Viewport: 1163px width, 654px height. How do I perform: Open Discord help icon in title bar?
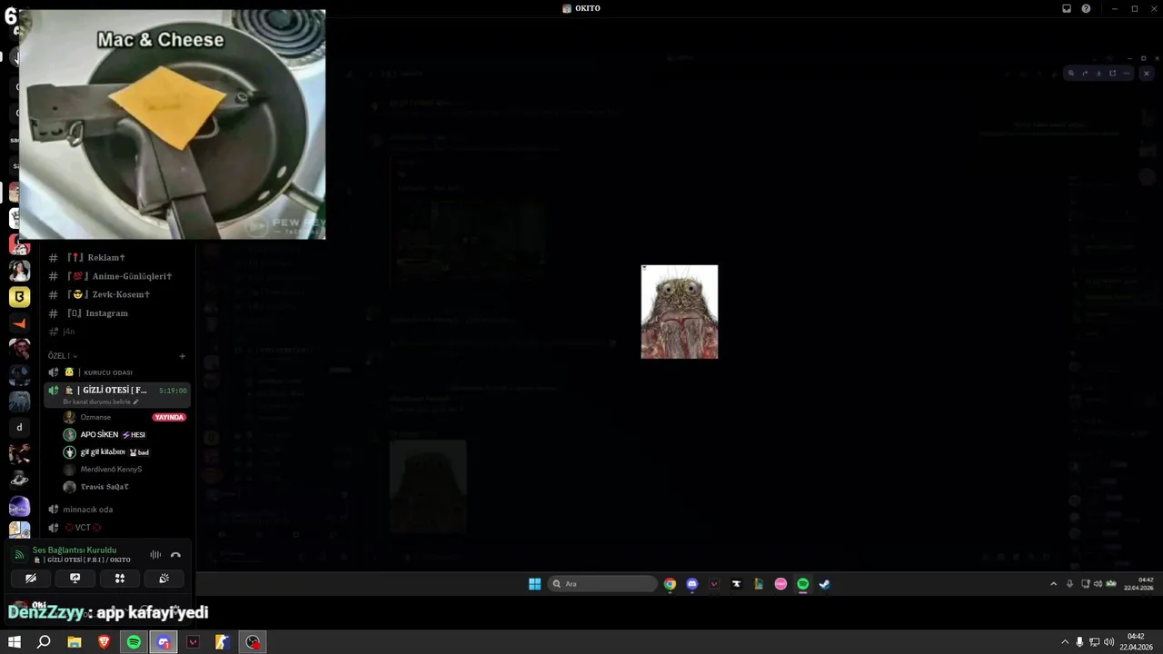coord(1086,8)
